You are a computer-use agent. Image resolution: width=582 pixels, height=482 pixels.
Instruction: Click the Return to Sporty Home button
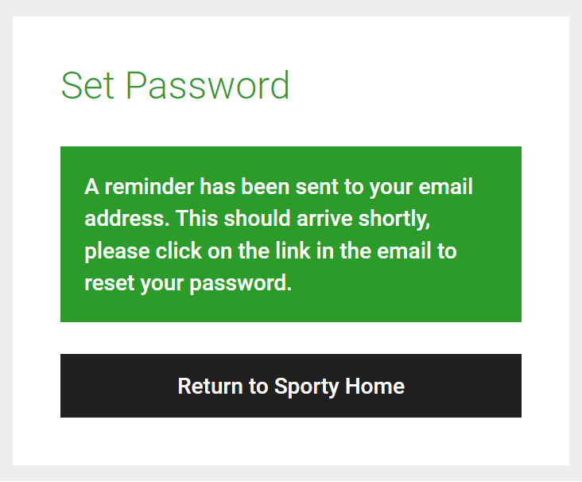click(x=291, y=386)
